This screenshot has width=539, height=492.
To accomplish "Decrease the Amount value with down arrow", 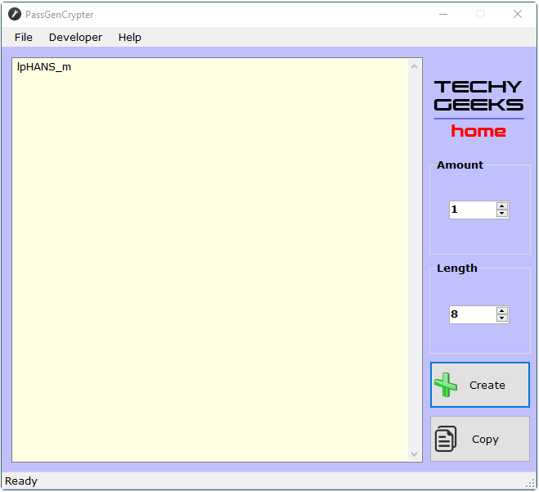I will click(x=502, y=214).
